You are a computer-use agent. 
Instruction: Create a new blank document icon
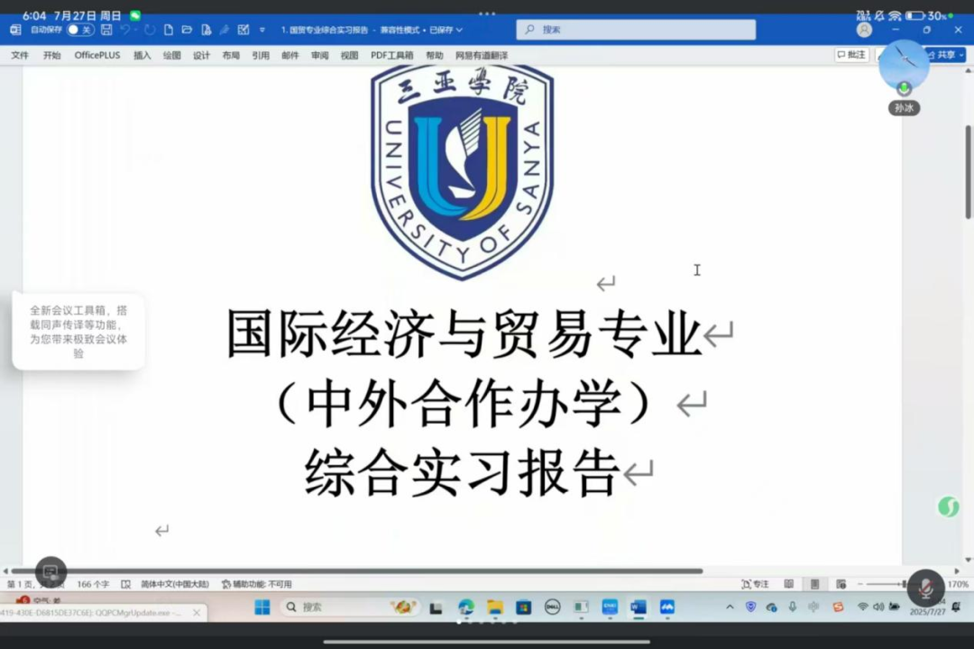169,30
